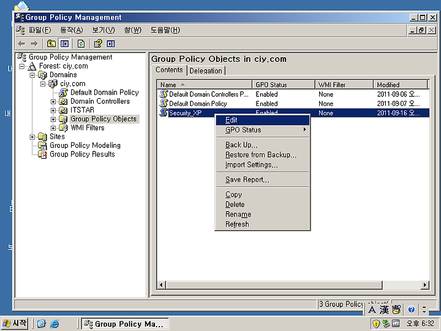Image resolution: width=441 pixels, height=331 pixels.
Task: Click the Default Domain Controllers Policy GPO icon in list
Action: 164,94
